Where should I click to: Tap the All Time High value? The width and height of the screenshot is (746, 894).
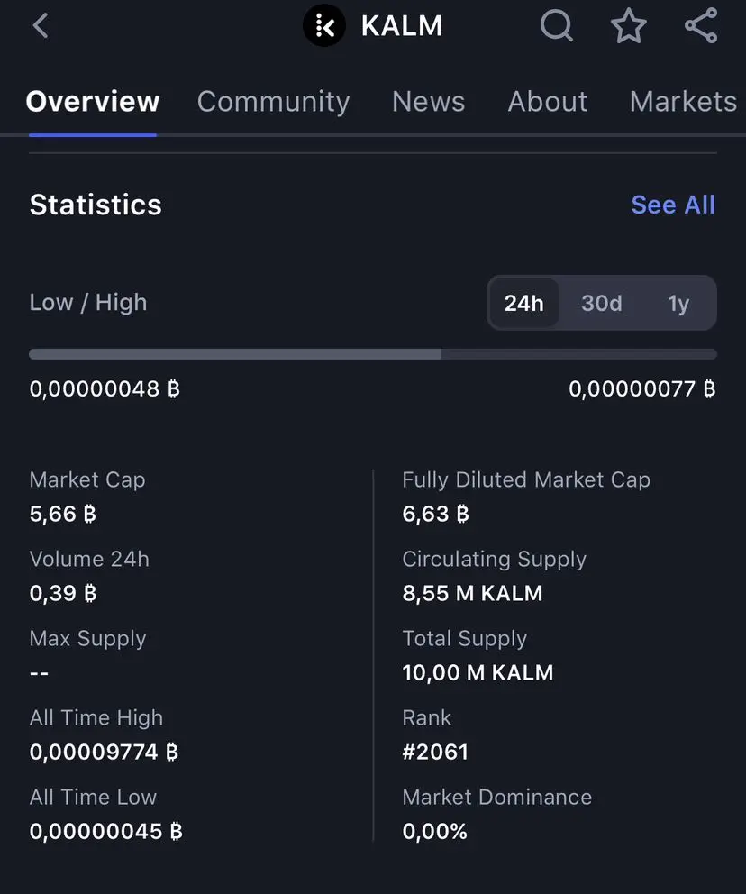pos(104,752)
